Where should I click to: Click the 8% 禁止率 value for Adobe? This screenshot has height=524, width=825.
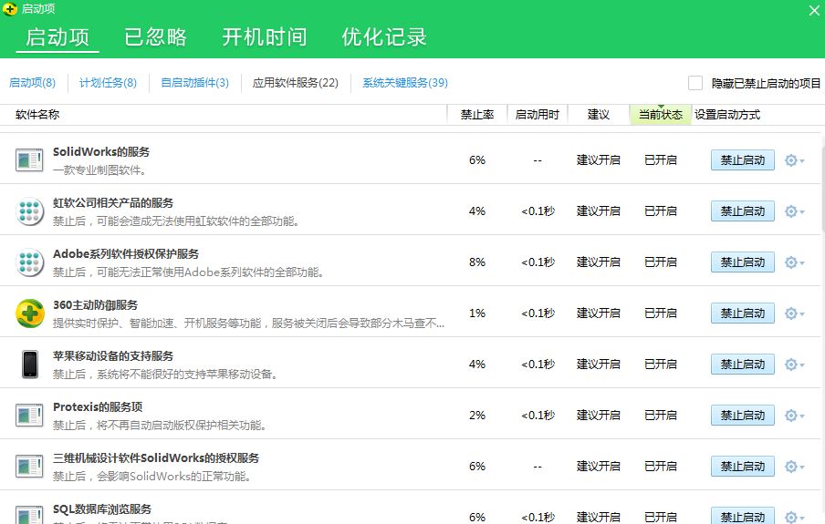click(477, 262)
